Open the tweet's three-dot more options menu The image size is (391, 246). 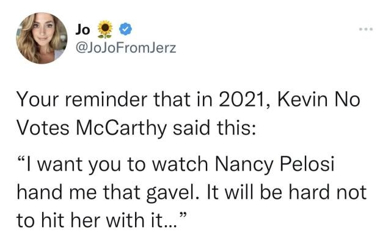tap(365, 29)
